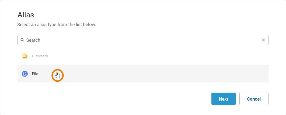Click the middle of the search bar

tap(143, 40)
